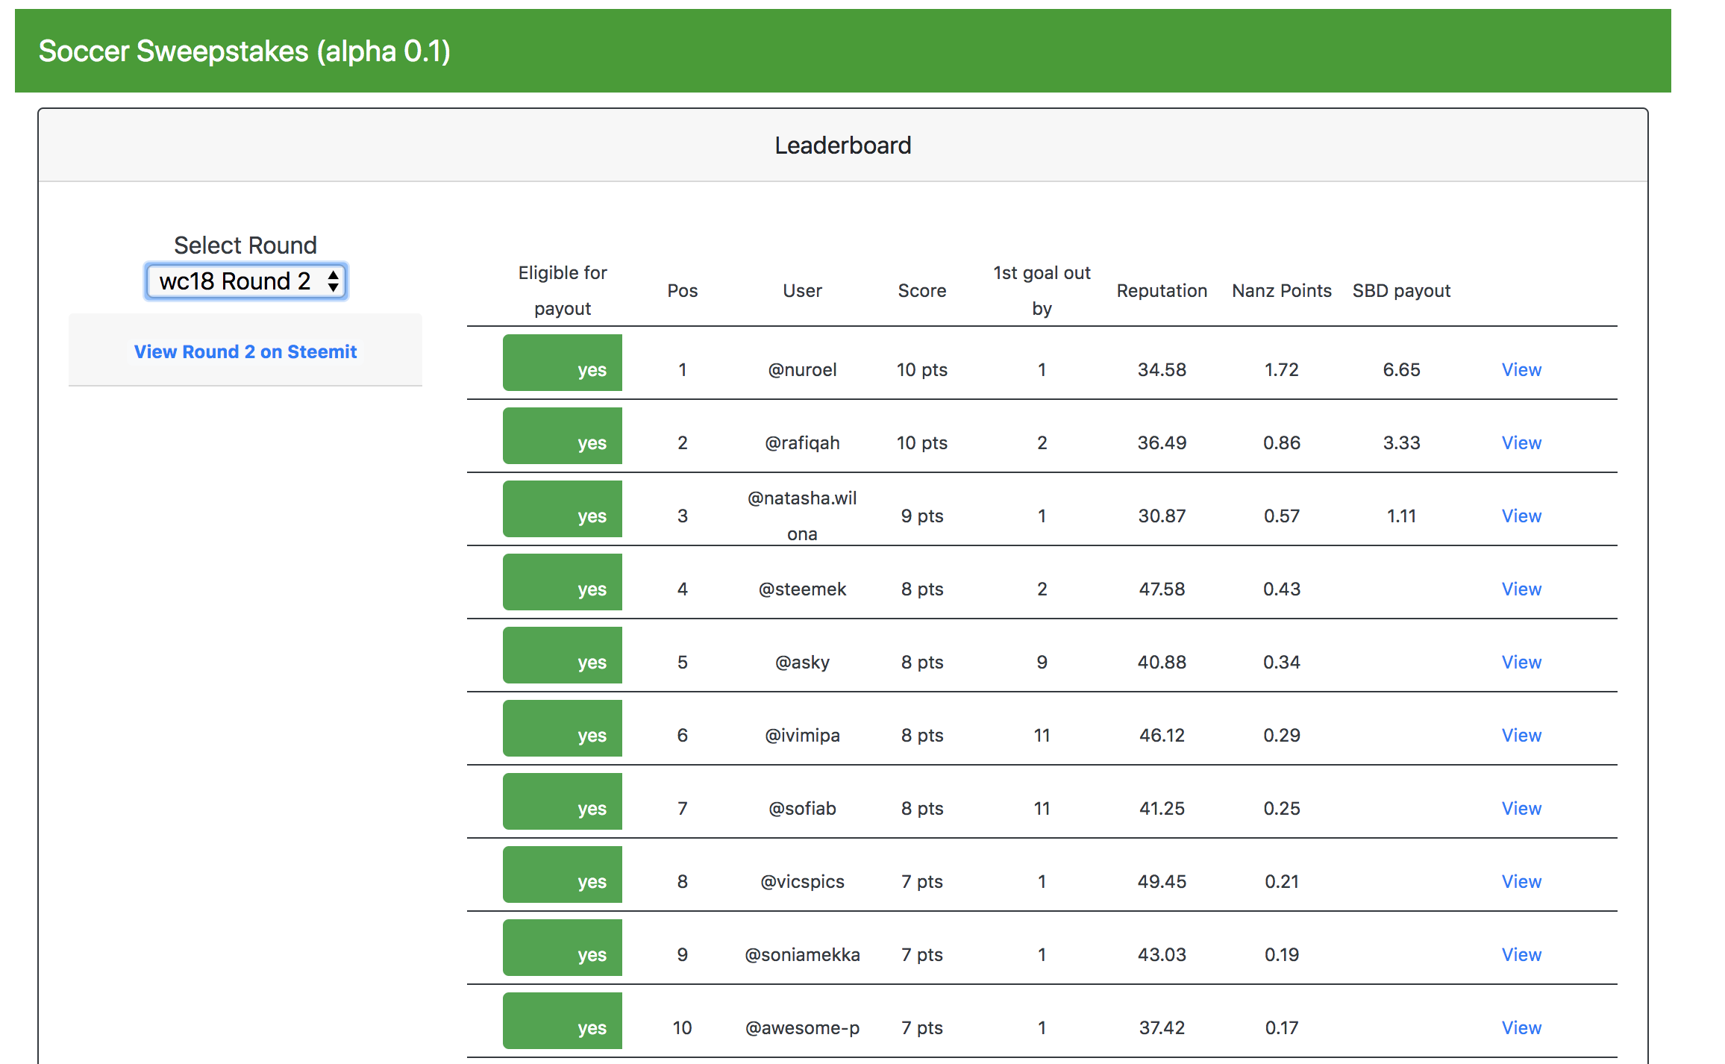Click View link for @asky
The width and height of the screenshot is (1725, 1064).
click(x=1521, y=662)
